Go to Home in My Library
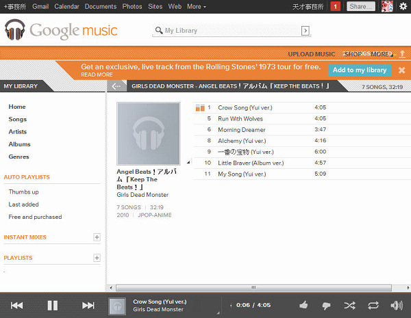411x318 pixels. 17,107
